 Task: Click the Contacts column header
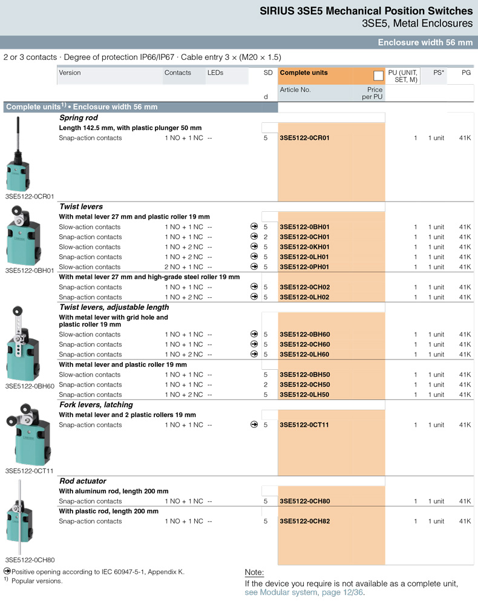(x=178, y=73)
